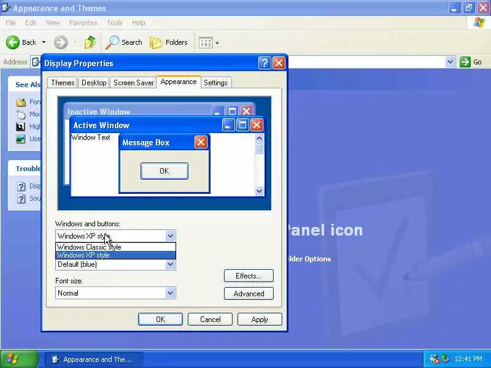Open the Help menu

(x=139, y=23)
